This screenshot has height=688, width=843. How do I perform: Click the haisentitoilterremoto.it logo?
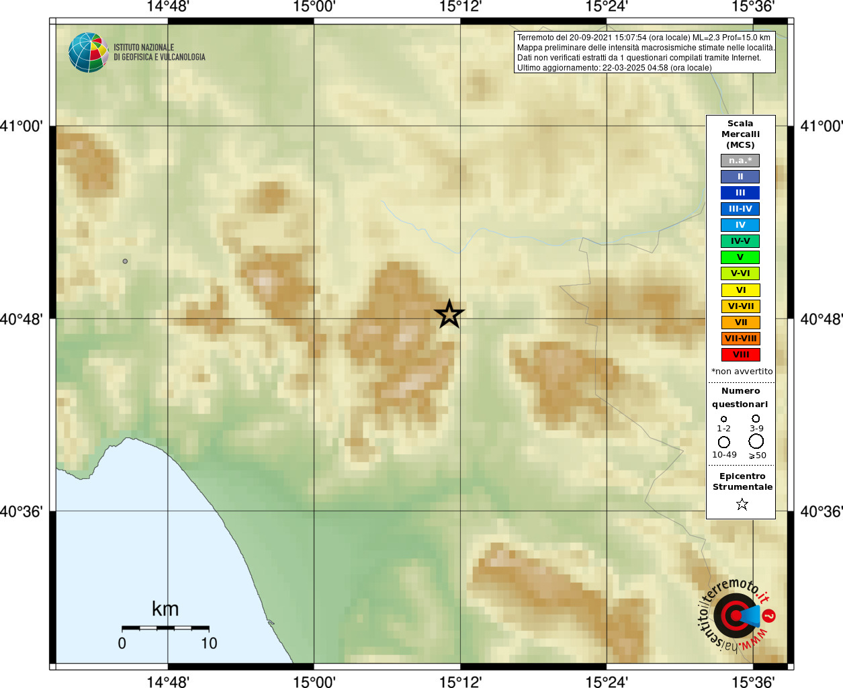click(736, 615)
